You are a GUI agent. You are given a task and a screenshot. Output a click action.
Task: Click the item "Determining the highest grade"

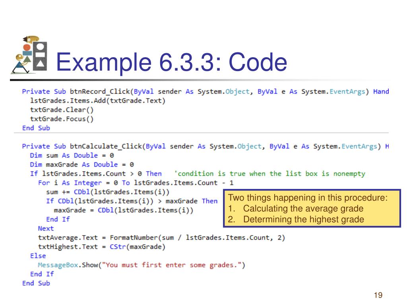pos(303,219)
